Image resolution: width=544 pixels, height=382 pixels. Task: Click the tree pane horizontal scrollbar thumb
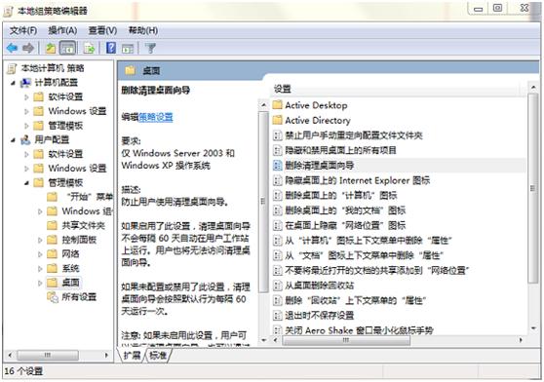click(48, 355)
